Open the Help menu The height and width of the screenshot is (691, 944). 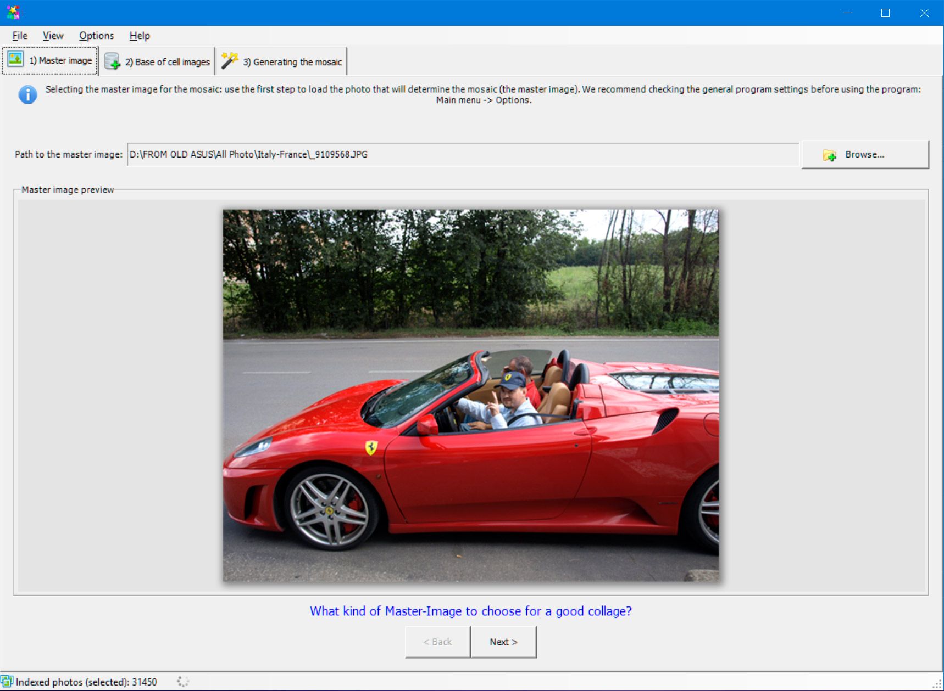(x=140, y=35)
